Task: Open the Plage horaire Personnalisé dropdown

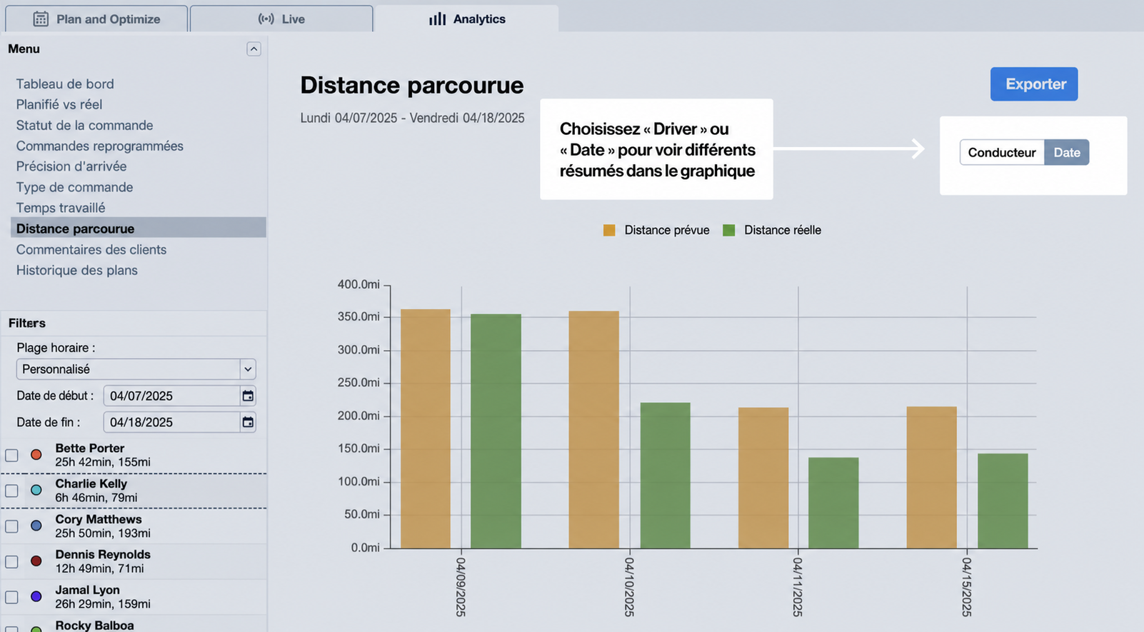Action: [136, 369]
